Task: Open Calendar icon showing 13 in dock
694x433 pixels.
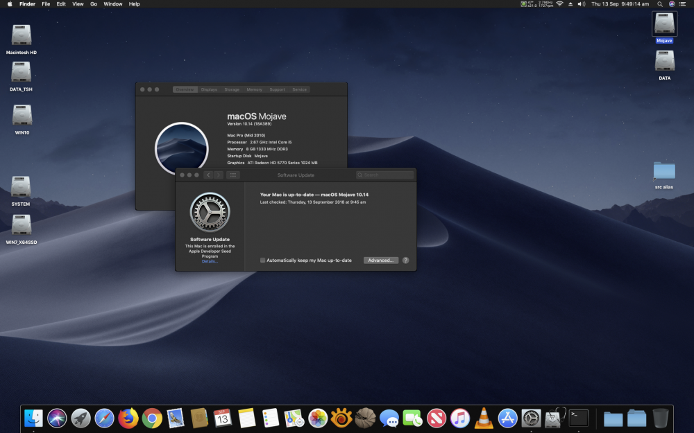Action: coord(223,418)
